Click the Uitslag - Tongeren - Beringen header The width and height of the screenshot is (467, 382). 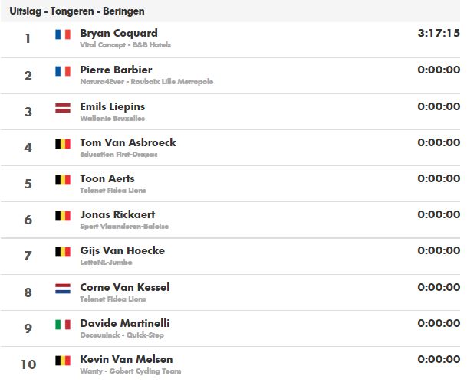tap(77, 11)
